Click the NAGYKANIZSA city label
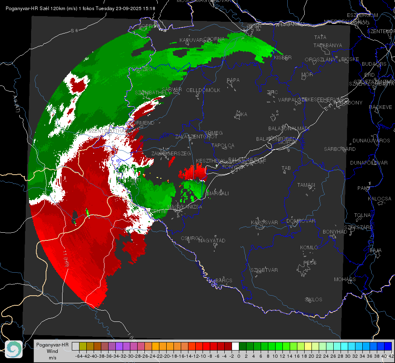This screenshot has width=395, height=363. (185, 207)
